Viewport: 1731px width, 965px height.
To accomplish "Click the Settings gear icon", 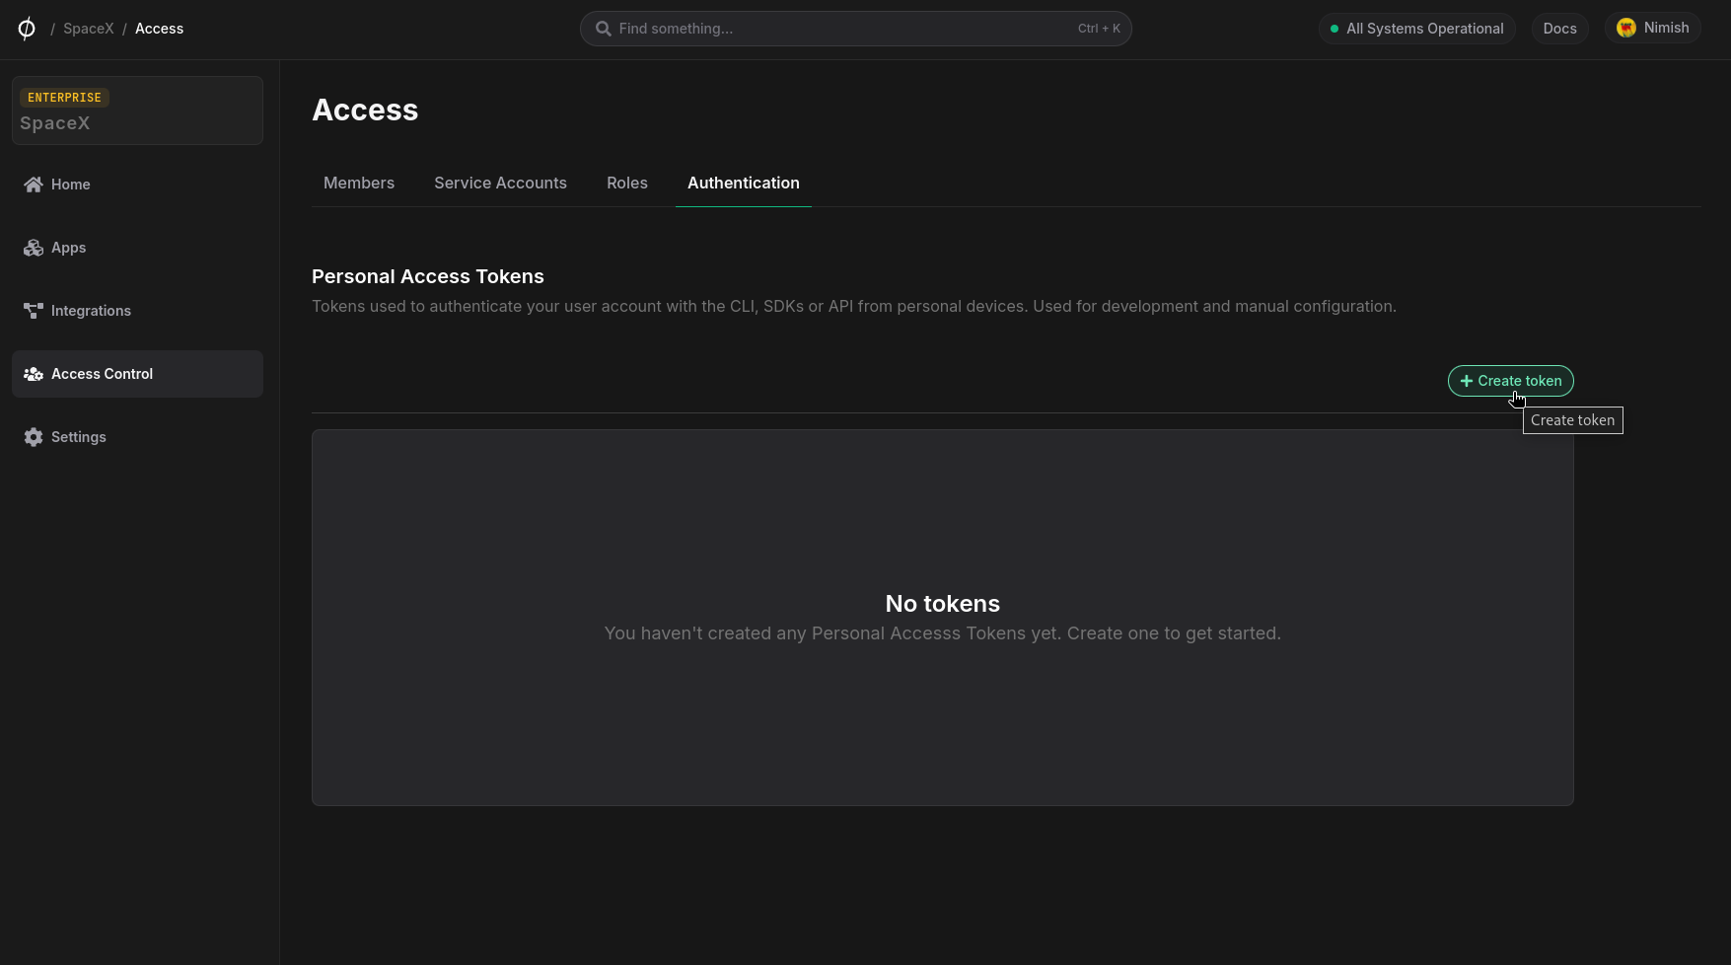I will (34, 437).
